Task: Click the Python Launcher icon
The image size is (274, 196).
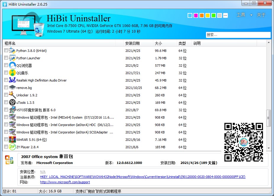Action: click(x=12, y=58)
